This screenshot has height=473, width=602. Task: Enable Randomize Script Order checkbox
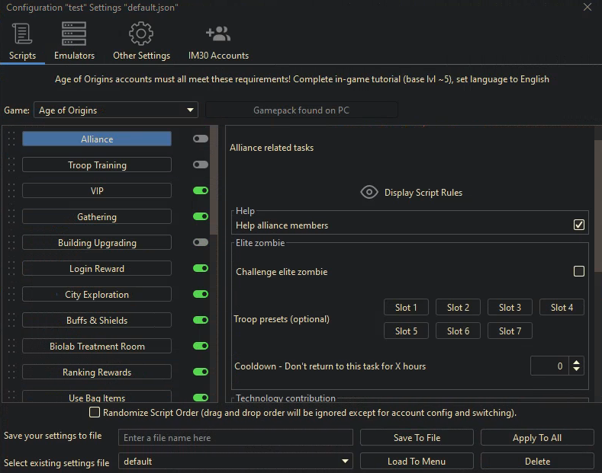[95, 413]
